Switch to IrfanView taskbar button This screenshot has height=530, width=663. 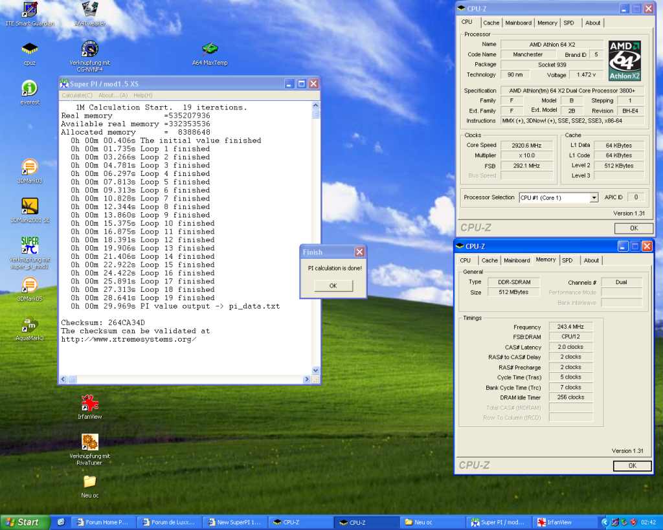tap(565, 522)
